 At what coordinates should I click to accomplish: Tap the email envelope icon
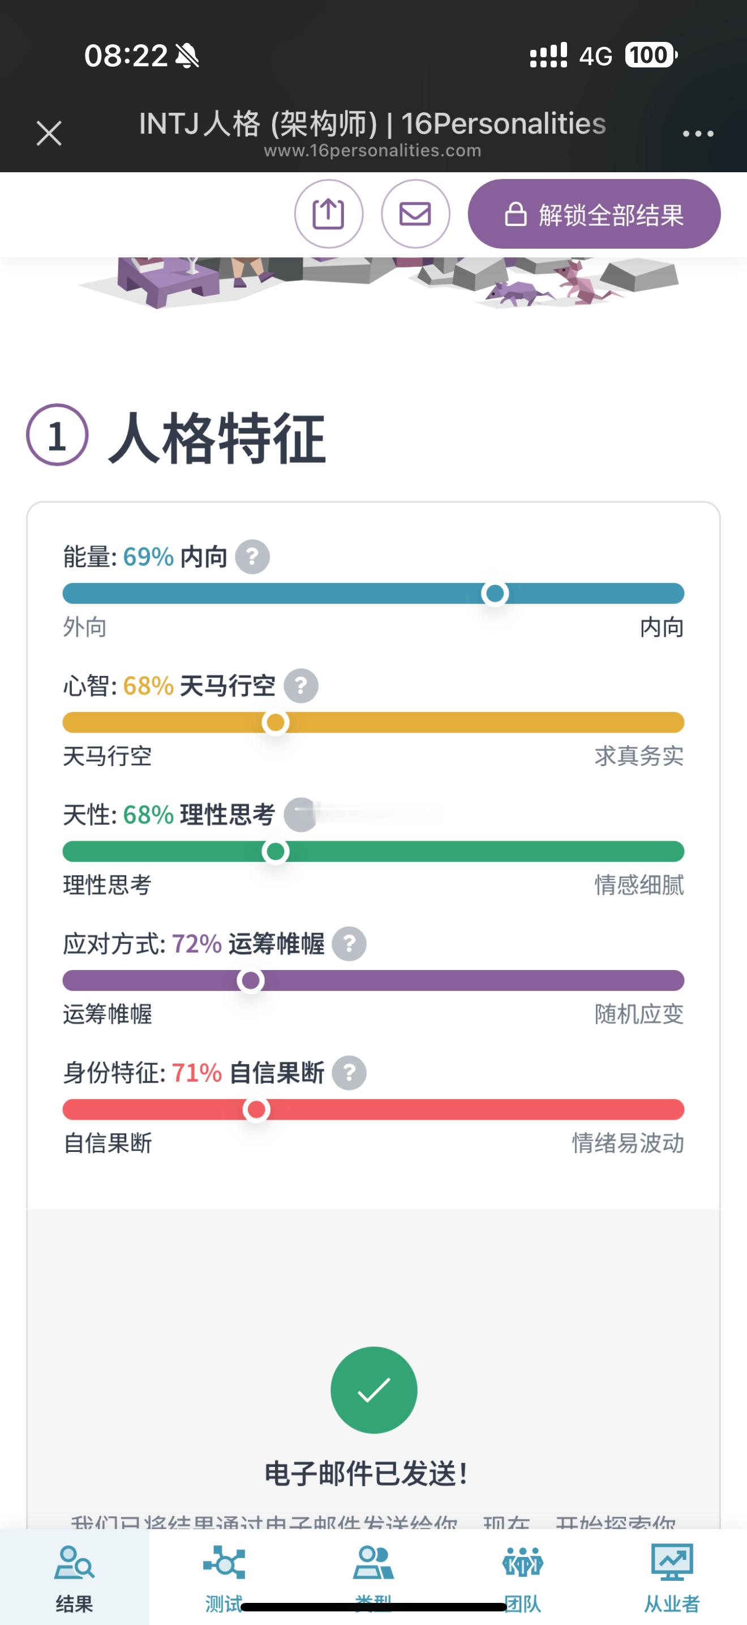pos(416,214)
